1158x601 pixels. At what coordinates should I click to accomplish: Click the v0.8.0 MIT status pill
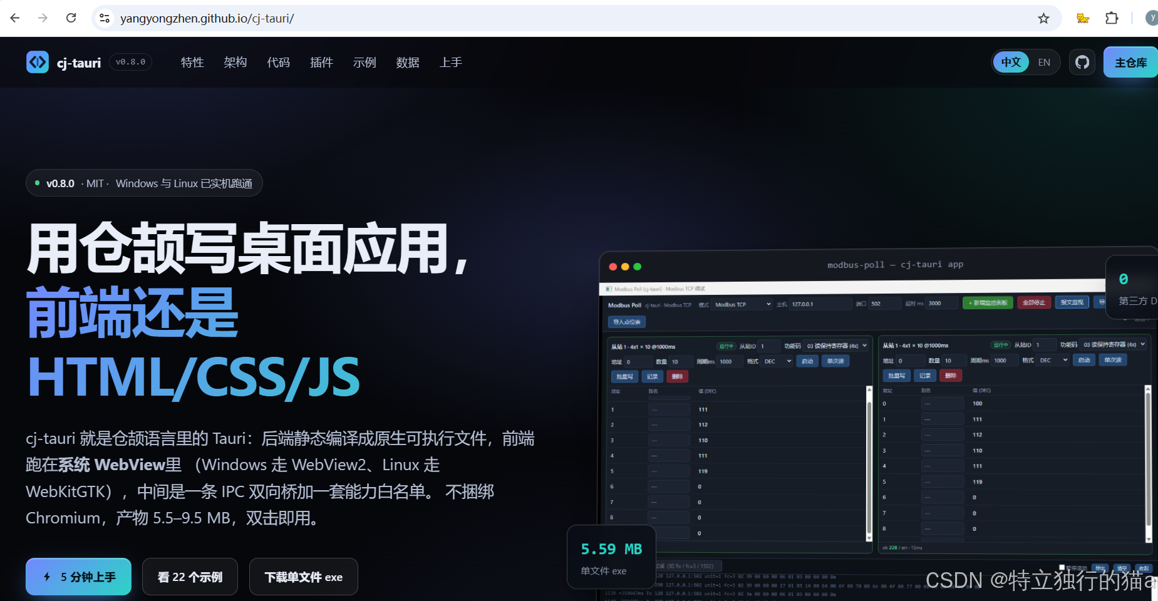click(x=144, y=183)
